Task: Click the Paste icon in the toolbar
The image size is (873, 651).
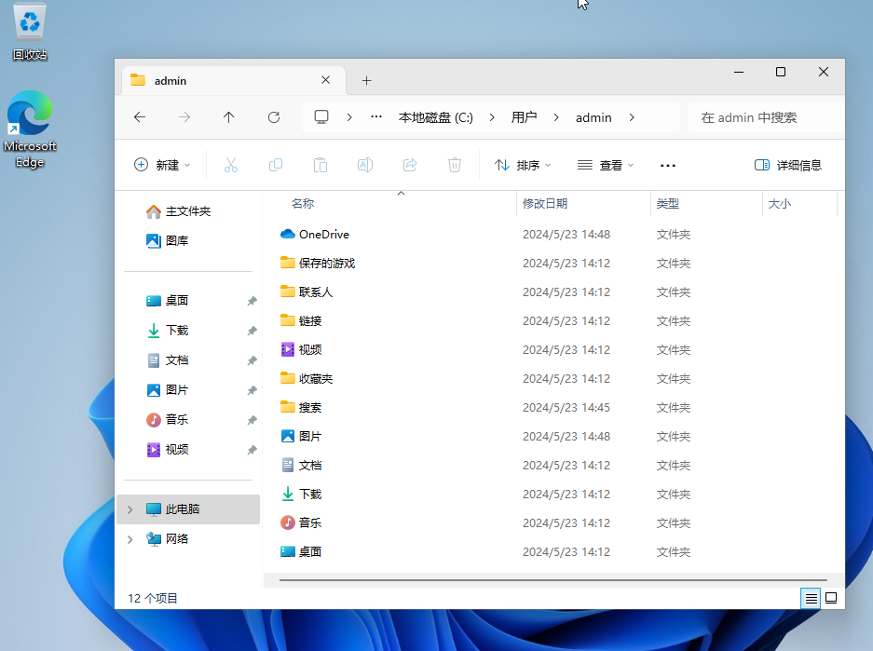Action: pyautogui.click(x=320, y=165)
